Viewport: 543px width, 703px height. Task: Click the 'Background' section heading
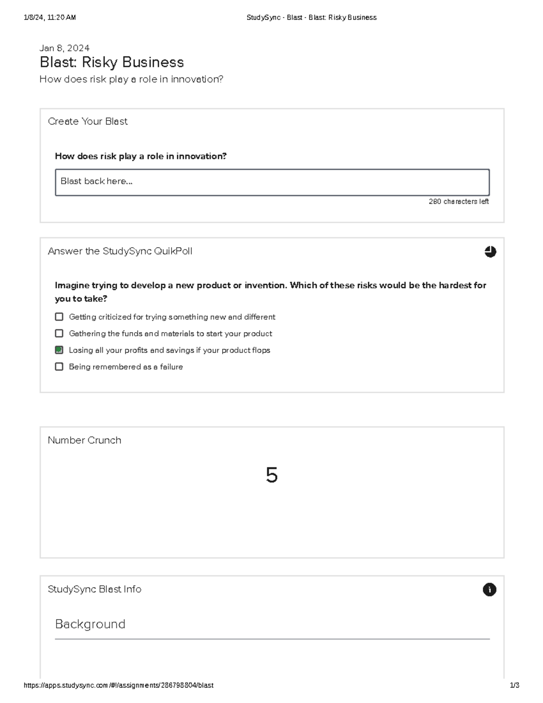[x=90, y=624]
